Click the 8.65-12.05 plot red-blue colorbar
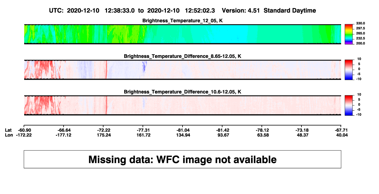Screen dimensions: 379x194 tap(349, 70)
